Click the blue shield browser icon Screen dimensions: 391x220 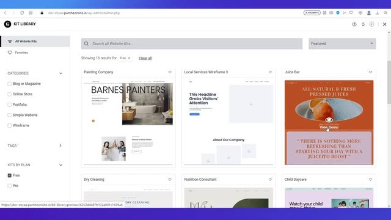coord(338,13)
